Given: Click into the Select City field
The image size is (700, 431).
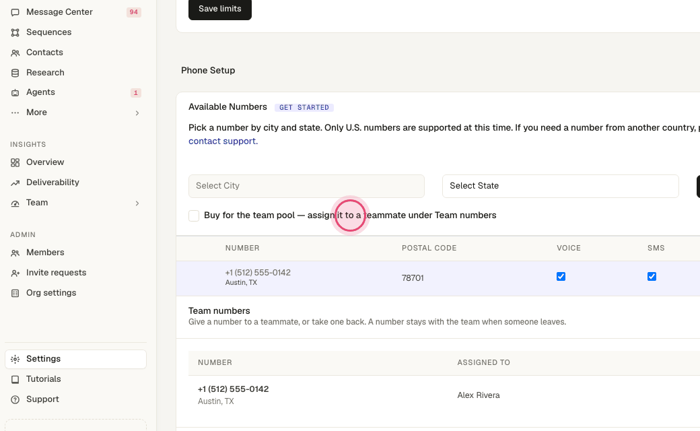Looking at the screenshot, I should [x=306, y=186].
